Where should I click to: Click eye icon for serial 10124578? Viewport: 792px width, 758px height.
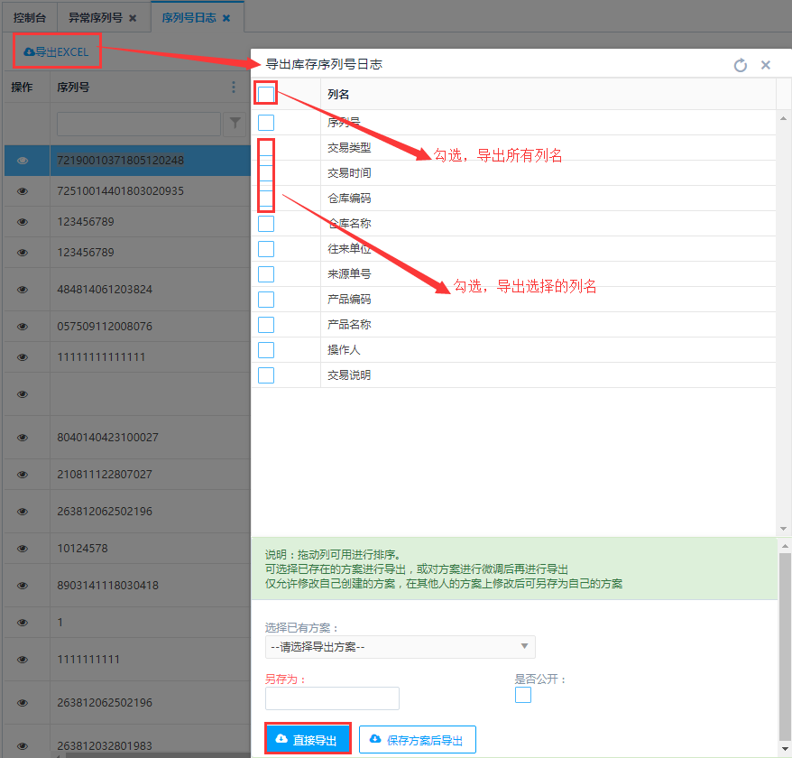pyautogui.click(x=23, y=549)
